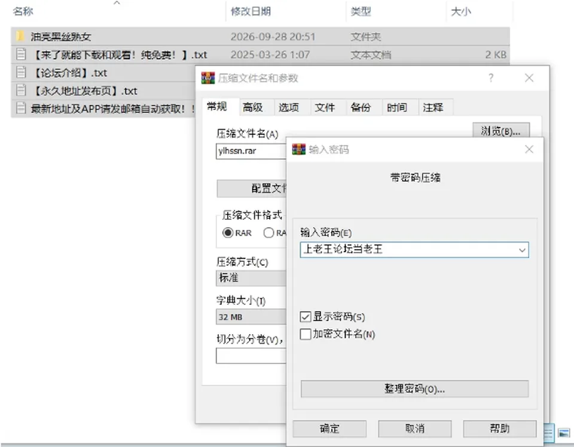Click the 取消 button in the password dialog

[x=415, y=428]
